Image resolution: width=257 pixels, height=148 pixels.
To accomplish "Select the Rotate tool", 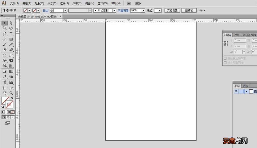I will 5,55.
